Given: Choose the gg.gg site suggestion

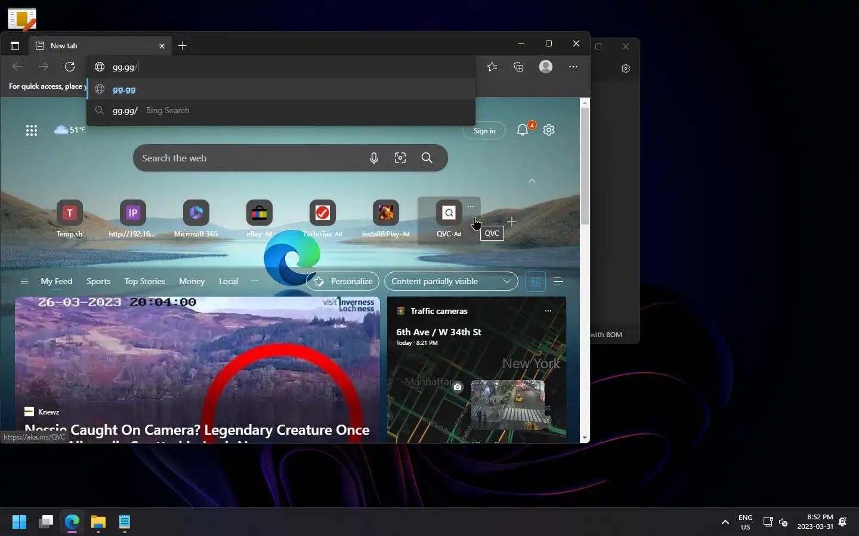Looking at the screenshot, I should 282,89.
